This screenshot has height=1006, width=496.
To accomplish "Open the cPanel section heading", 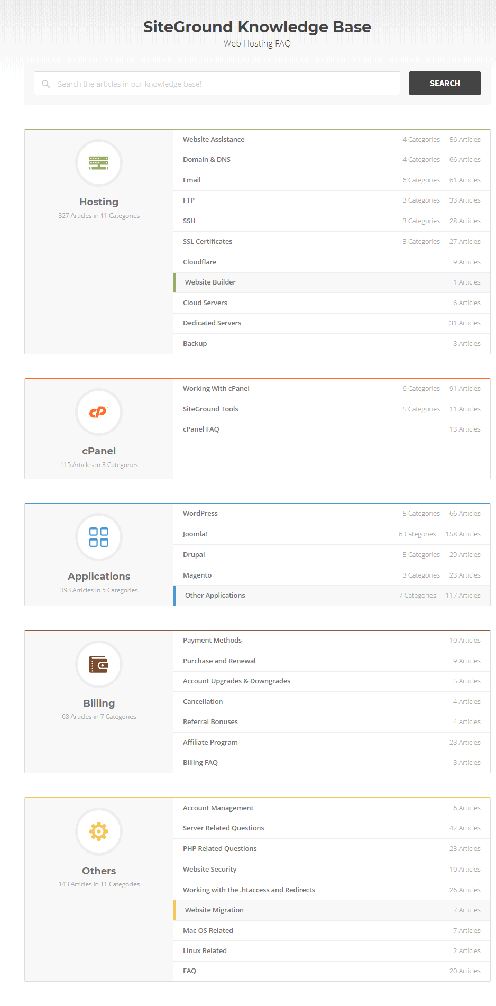I will [99, 451].
